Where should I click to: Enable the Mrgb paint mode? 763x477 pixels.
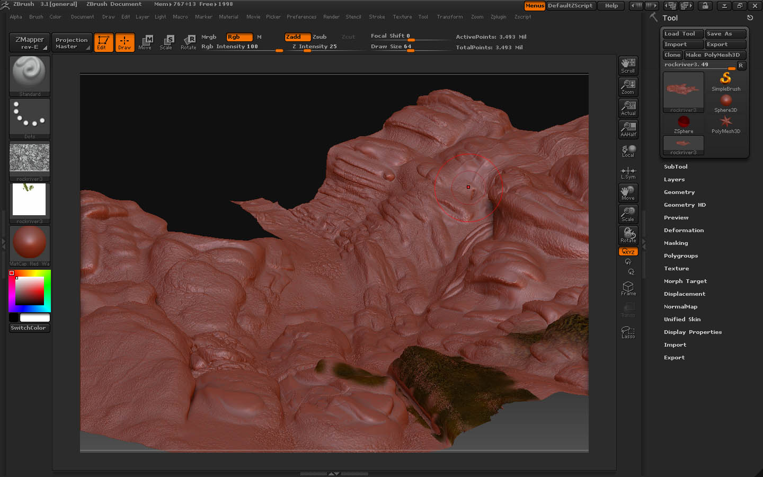(209, 37)
